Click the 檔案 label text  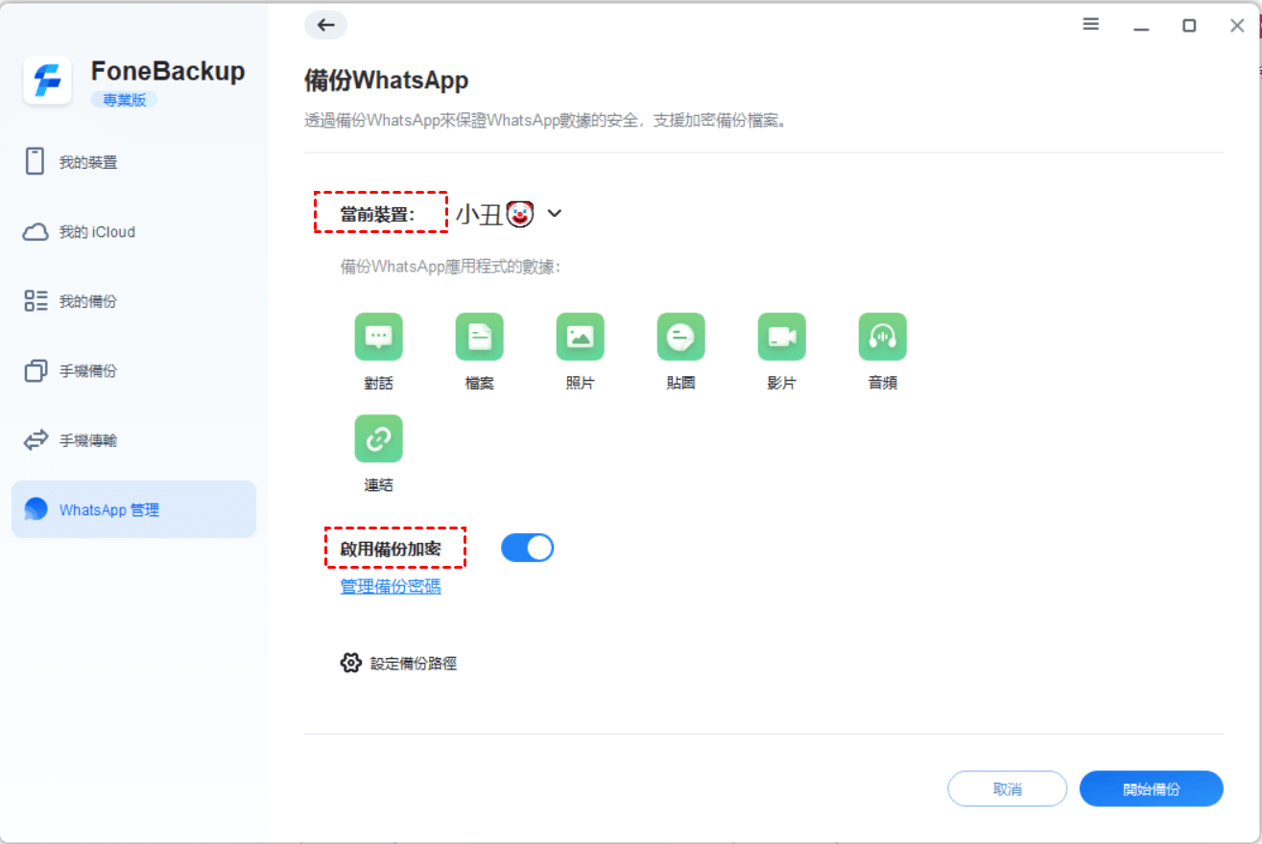click(x=480, y=383)
